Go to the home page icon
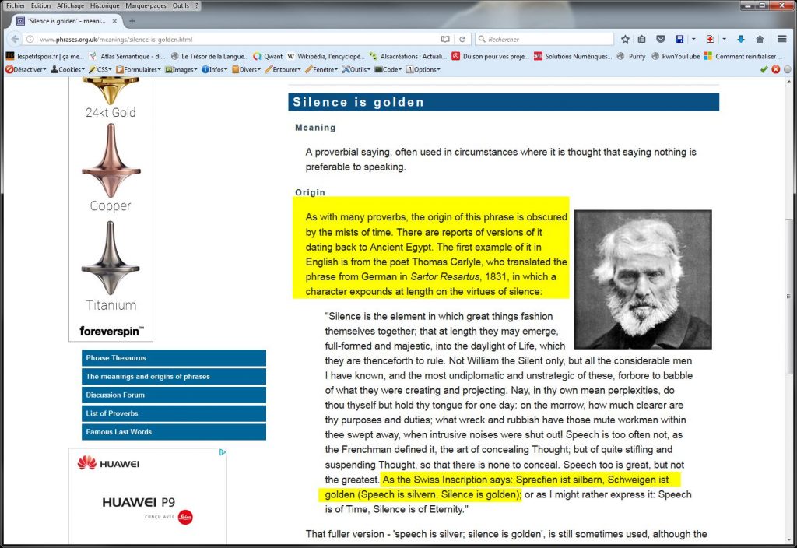The image size is (797, 548). (760, 39)
